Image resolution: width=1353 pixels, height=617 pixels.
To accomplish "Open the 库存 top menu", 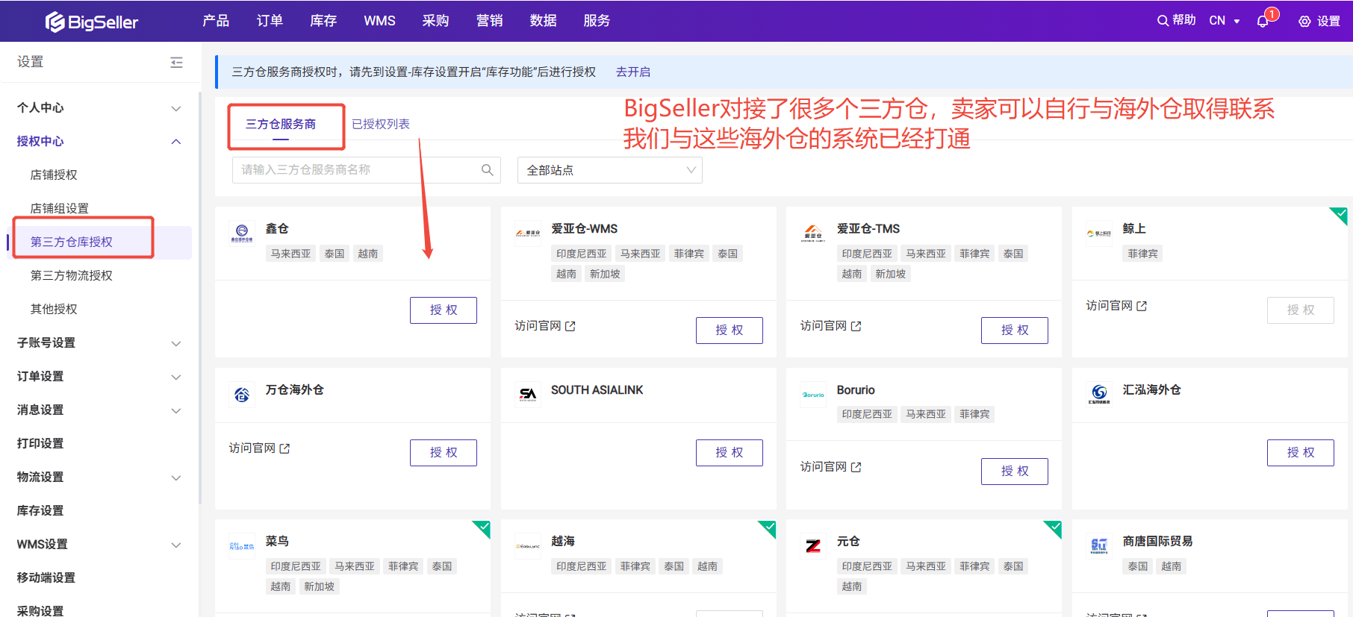I will pyautogui.click(x=323, y=21).
